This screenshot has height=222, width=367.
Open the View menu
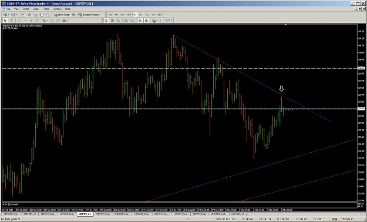[16, 9]
